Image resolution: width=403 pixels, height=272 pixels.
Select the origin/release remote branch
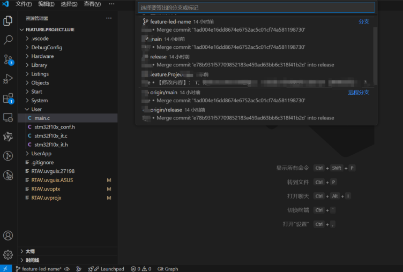[x=256, y=114]
